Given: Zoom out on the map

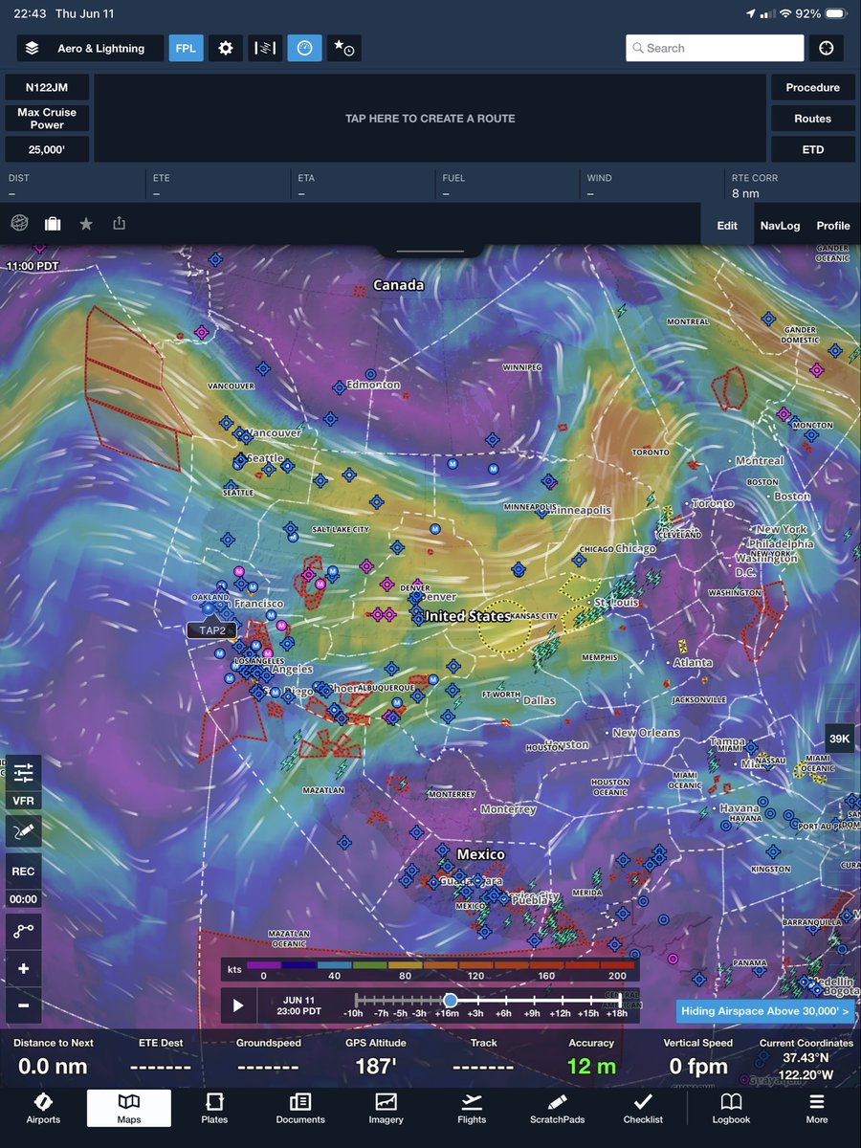Looking at the screenshot, I should click(23, 1005).
